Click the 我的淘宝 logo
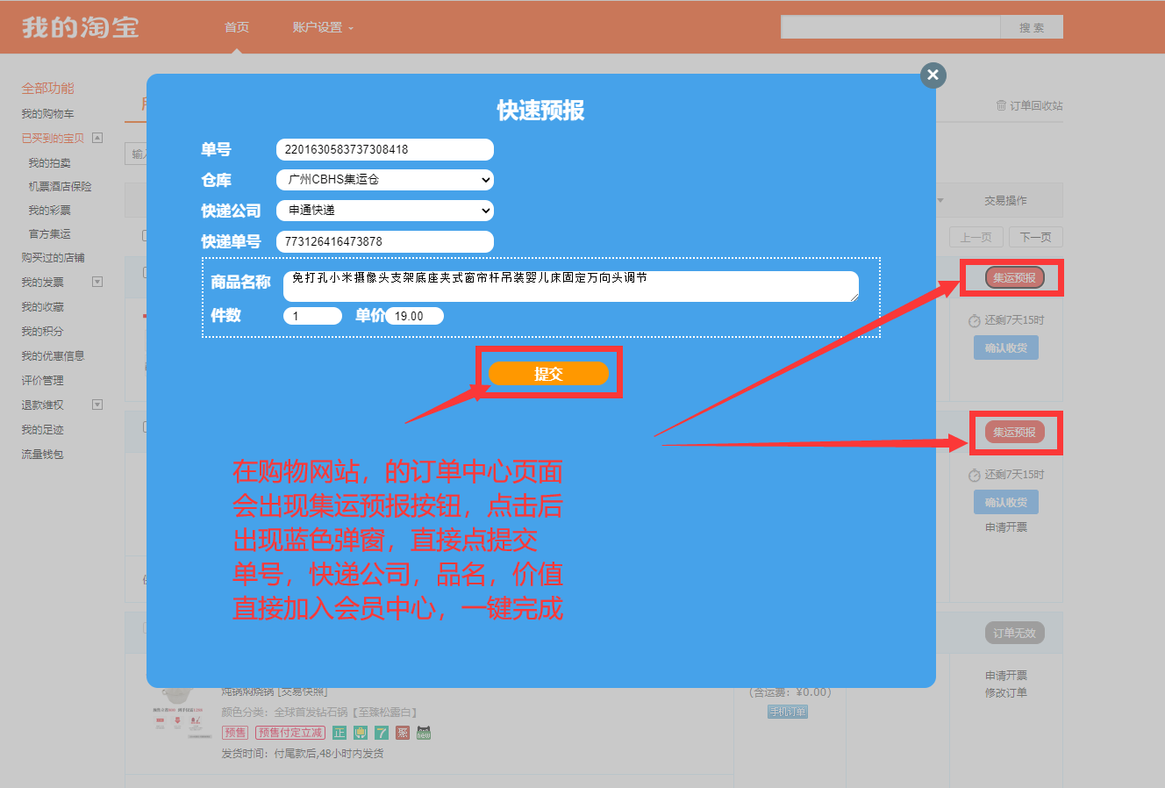1165x788 pixels. click(x=80, y=27)
